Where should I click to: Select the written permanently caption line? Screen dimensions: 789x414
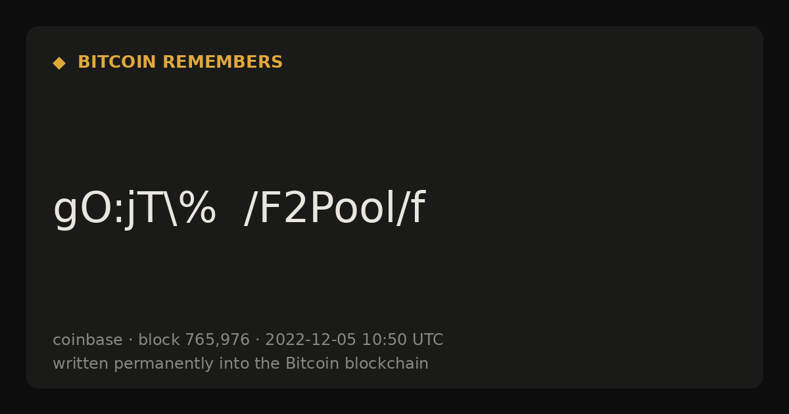[241, 363]
